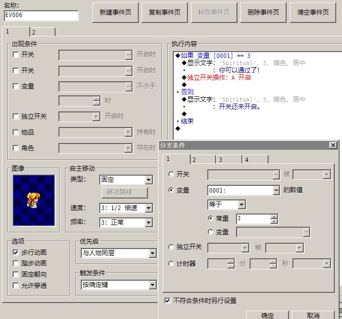Select branch condition tab 1
342x319 pixels.
pyautogui.click(x=176, y=159)
